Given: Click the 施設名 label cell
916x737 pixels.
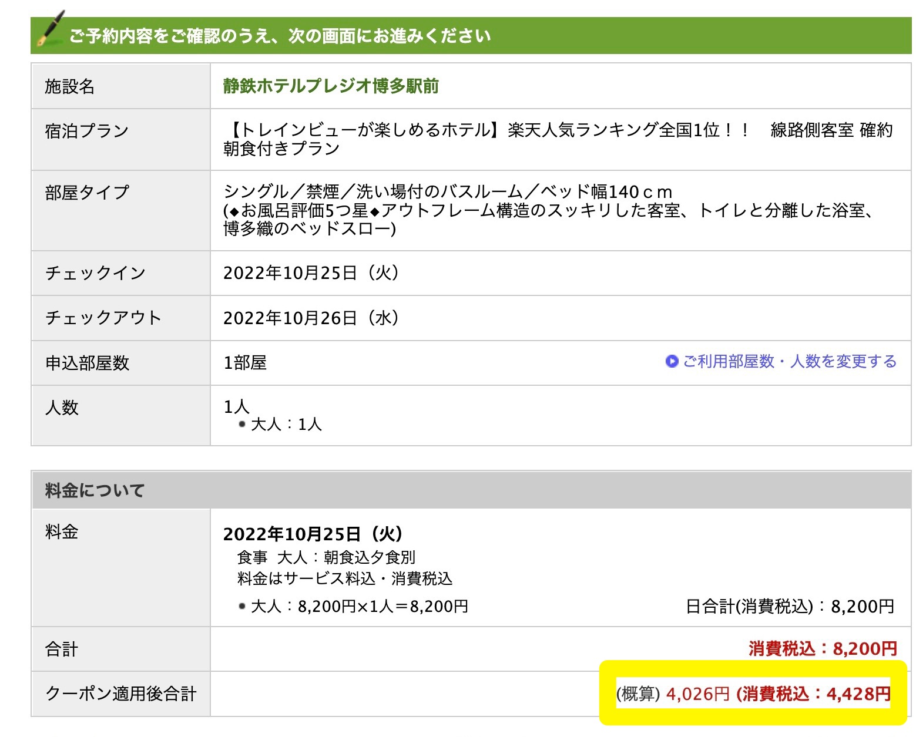Looking at the screenshot, I should pyautogui.click(x=120, y=86).
